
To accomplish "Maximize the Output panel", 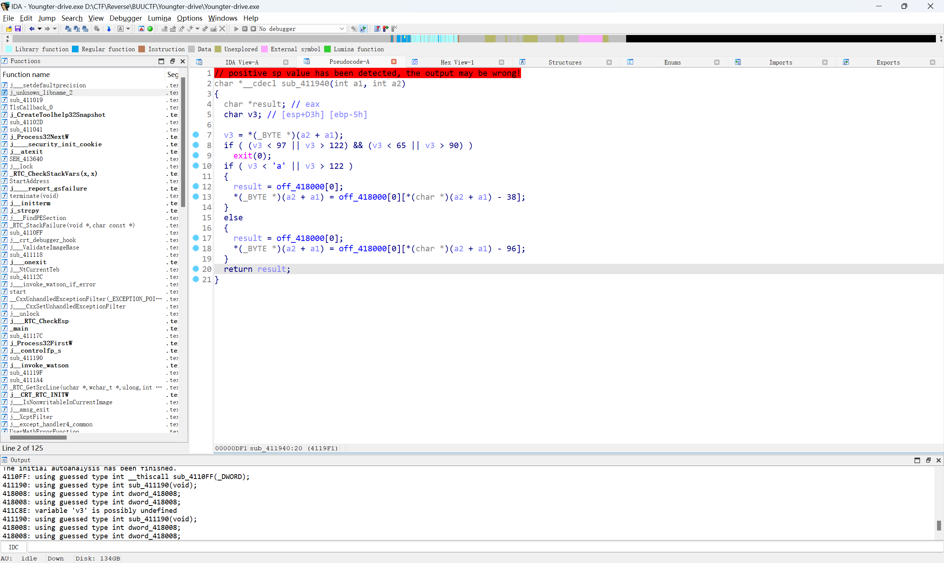I will (x=917, y=460).
